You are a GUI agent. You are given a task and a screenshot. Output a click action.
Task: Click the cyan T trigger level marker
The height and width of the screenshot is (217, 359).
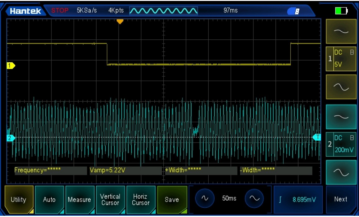(x=317, y=137)
